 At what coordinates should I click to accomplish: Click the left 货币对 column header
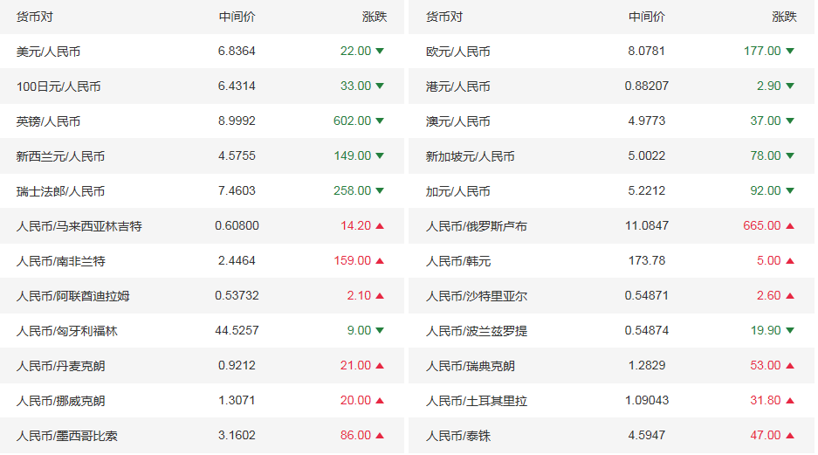click(34, 17)
